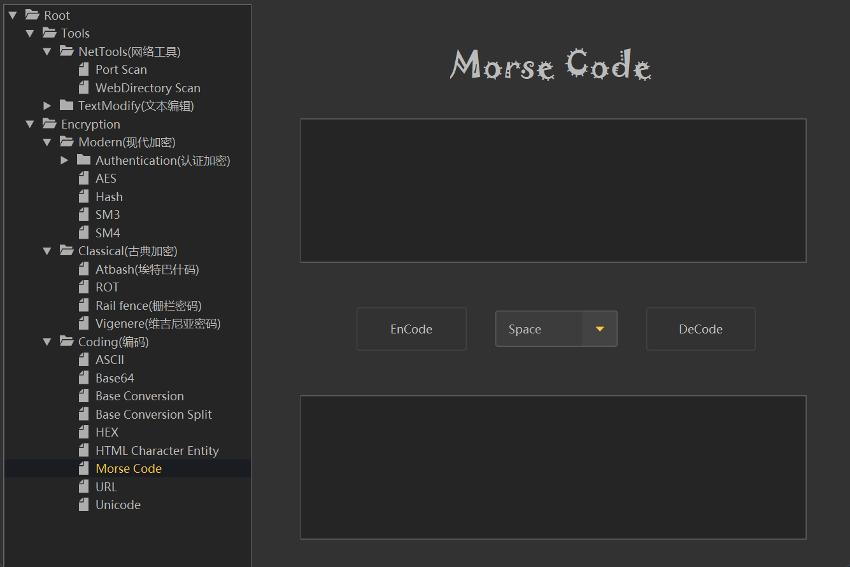Image resolution: width=850 pixels, height=567 pixels.
Task: Click the file icon beside ROT
Action: point(83,287)
